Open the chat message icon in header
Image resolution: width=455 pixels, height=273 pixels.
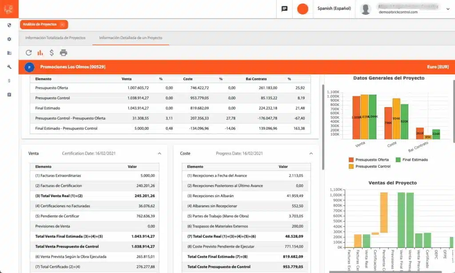click(283, 9)
